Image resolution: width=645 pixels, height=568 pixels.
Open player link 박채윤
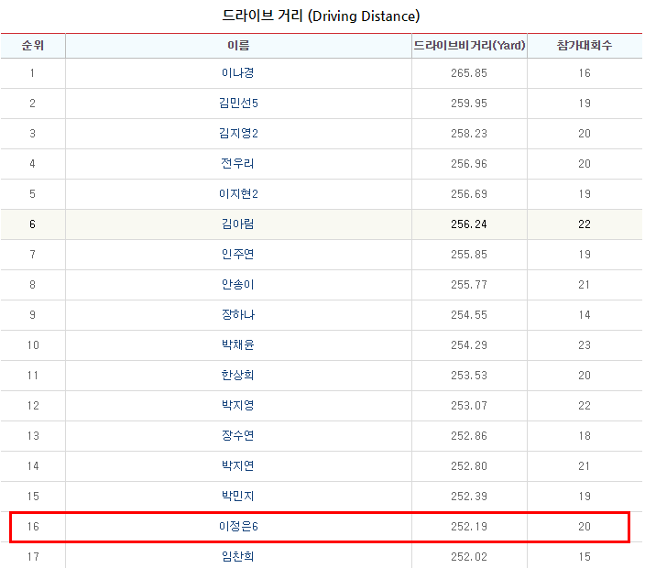click(x=238, y=345)
